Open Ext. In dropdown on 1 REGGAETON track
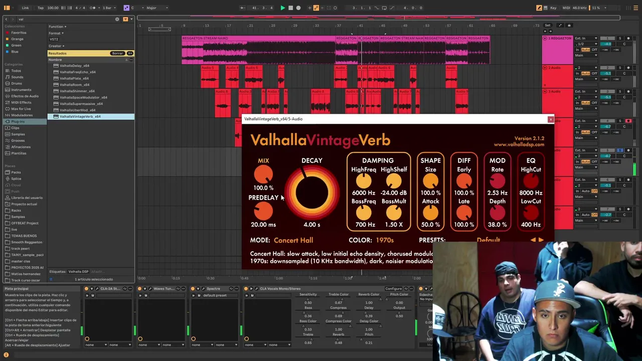The width and height of the screenshot is (642, 361). [586, 38]
